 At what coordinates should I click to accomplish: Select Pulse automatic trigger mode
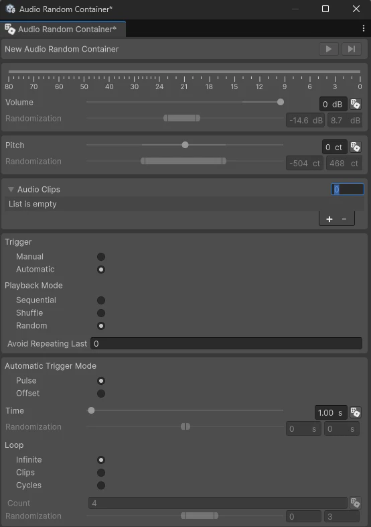click(x=101, y=381)
